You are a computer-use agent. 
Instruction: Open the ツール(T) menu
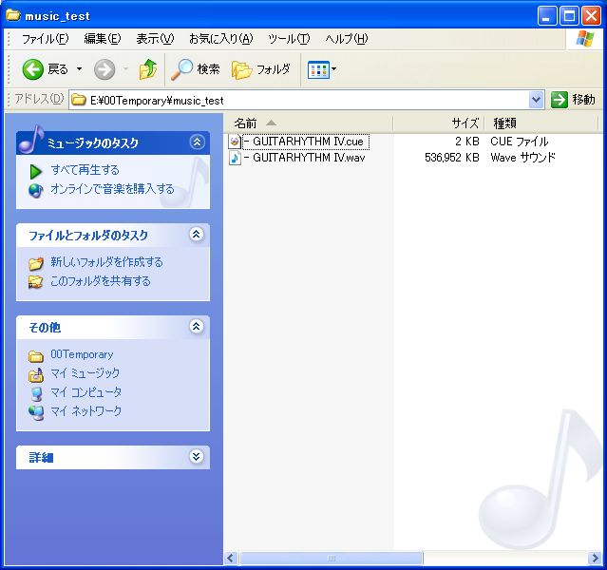pyautogui.click(x=289, y=39)
